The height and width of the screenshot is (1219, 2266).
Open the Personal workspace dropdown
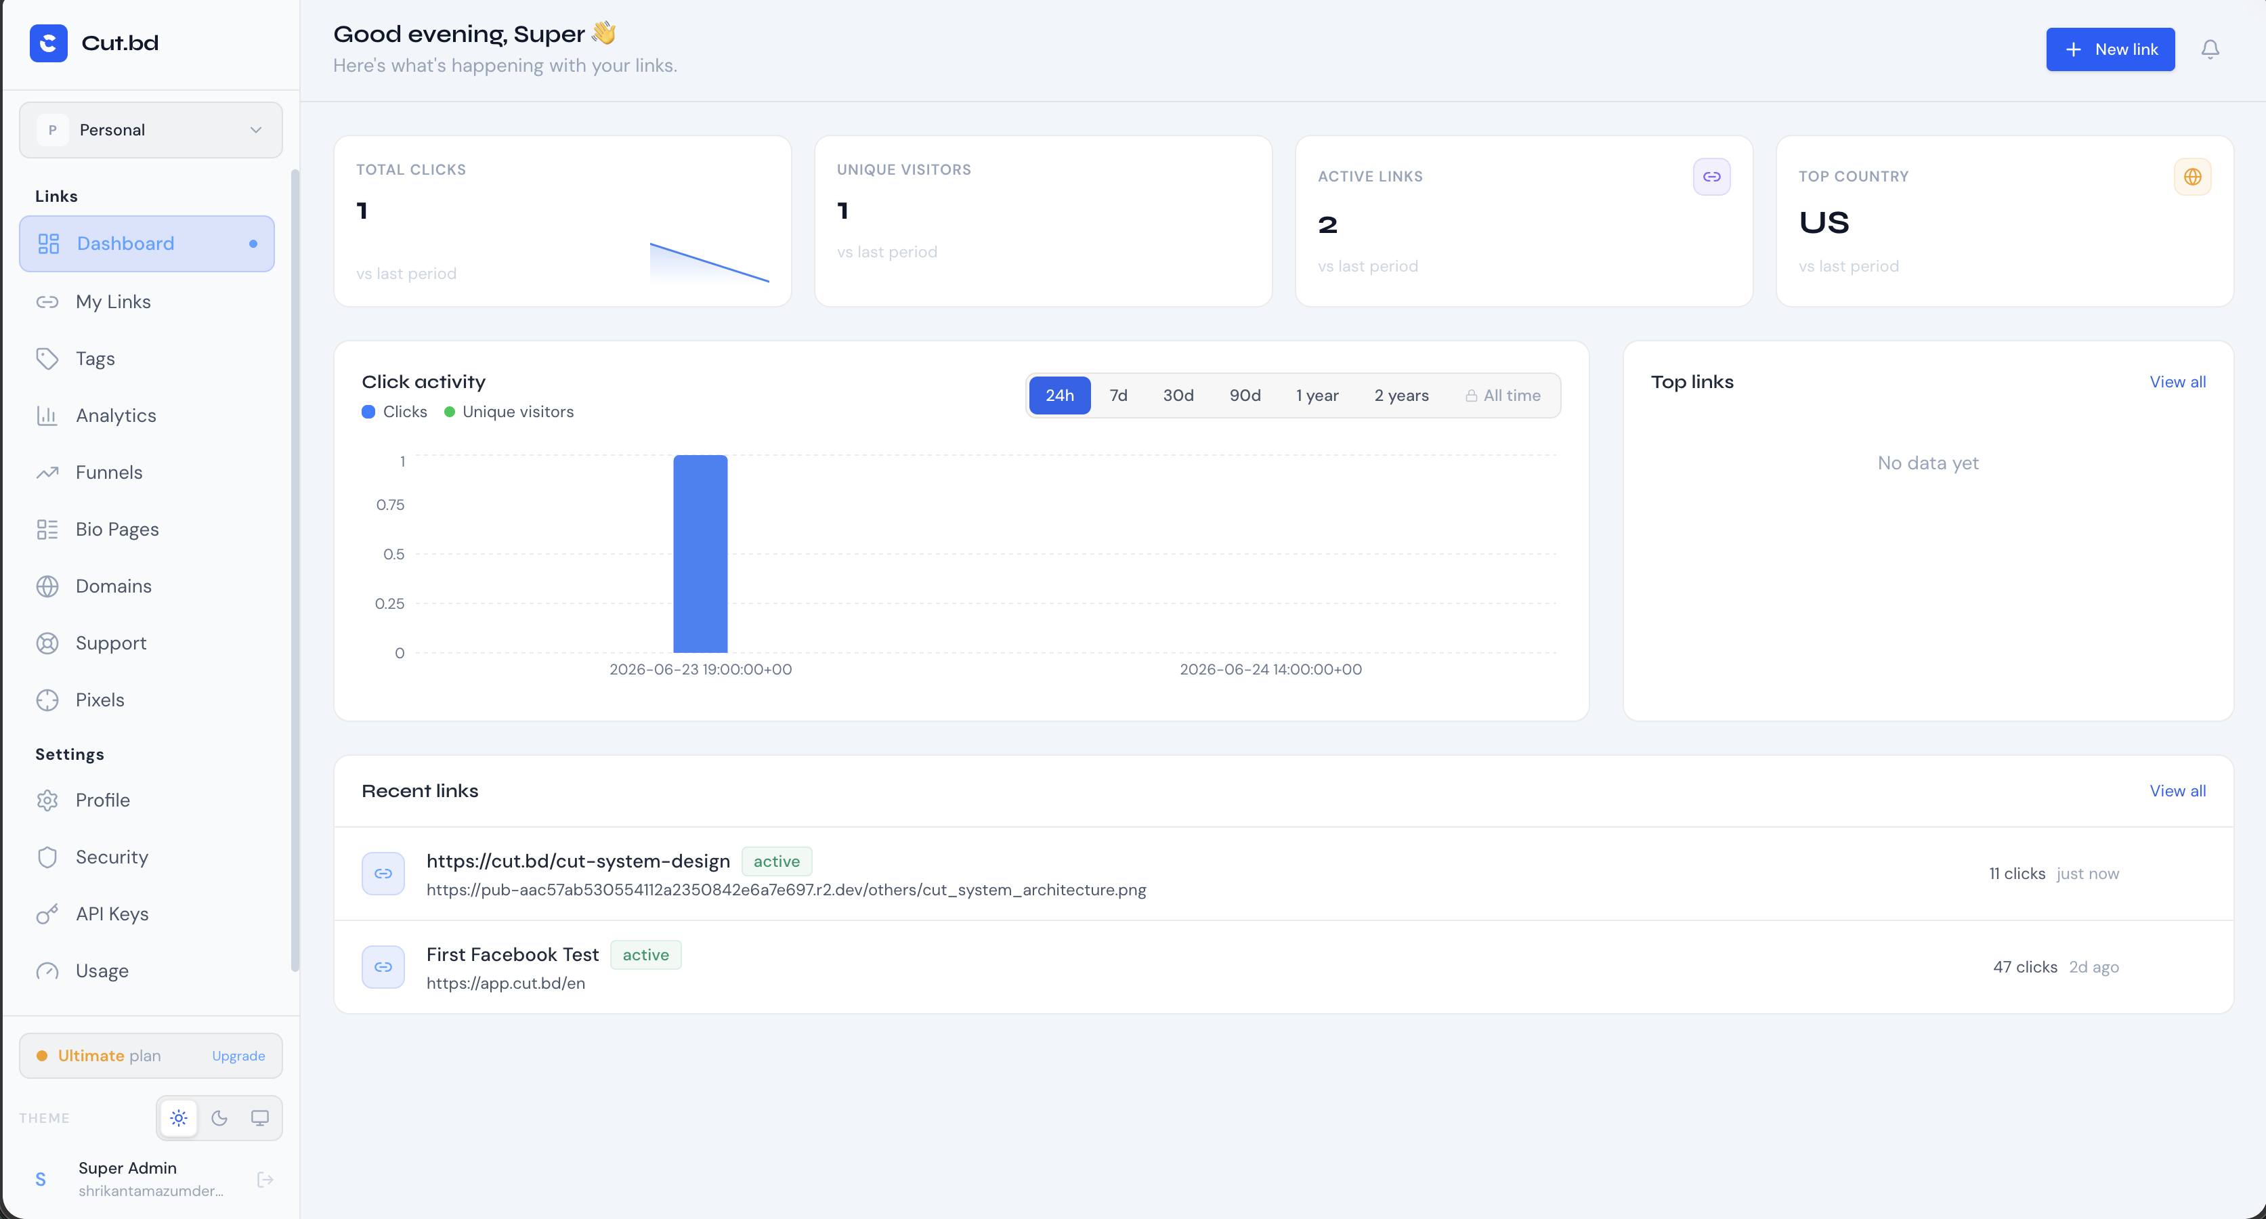(151, 130)
